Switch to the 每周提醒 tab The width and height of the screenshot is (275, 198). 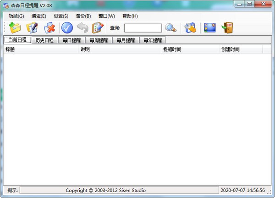point(99,40)
